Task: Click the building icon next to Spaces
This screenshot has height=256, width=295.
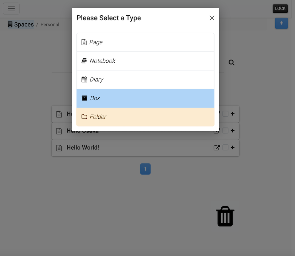Action: [10, 24]
